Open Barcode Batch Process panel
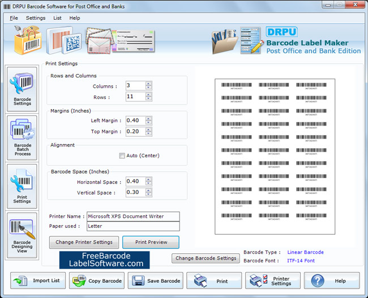368x298 pixels. pos(22,137)
